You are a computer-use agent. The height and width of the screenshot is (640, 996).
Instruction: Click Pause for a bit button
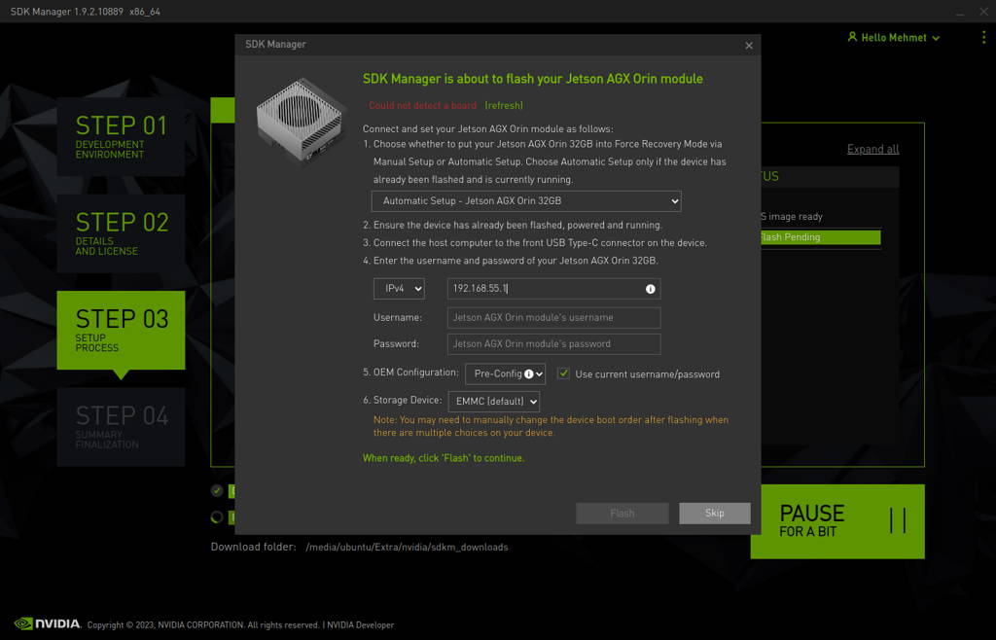[x=837, y=521]
